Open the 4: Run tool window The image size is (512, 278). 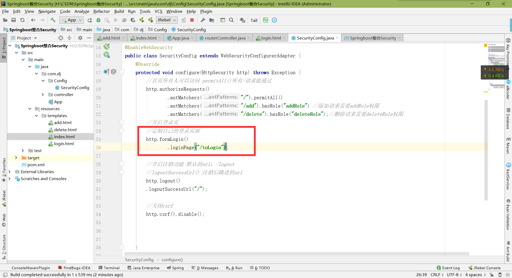click(x=234, y=268)
